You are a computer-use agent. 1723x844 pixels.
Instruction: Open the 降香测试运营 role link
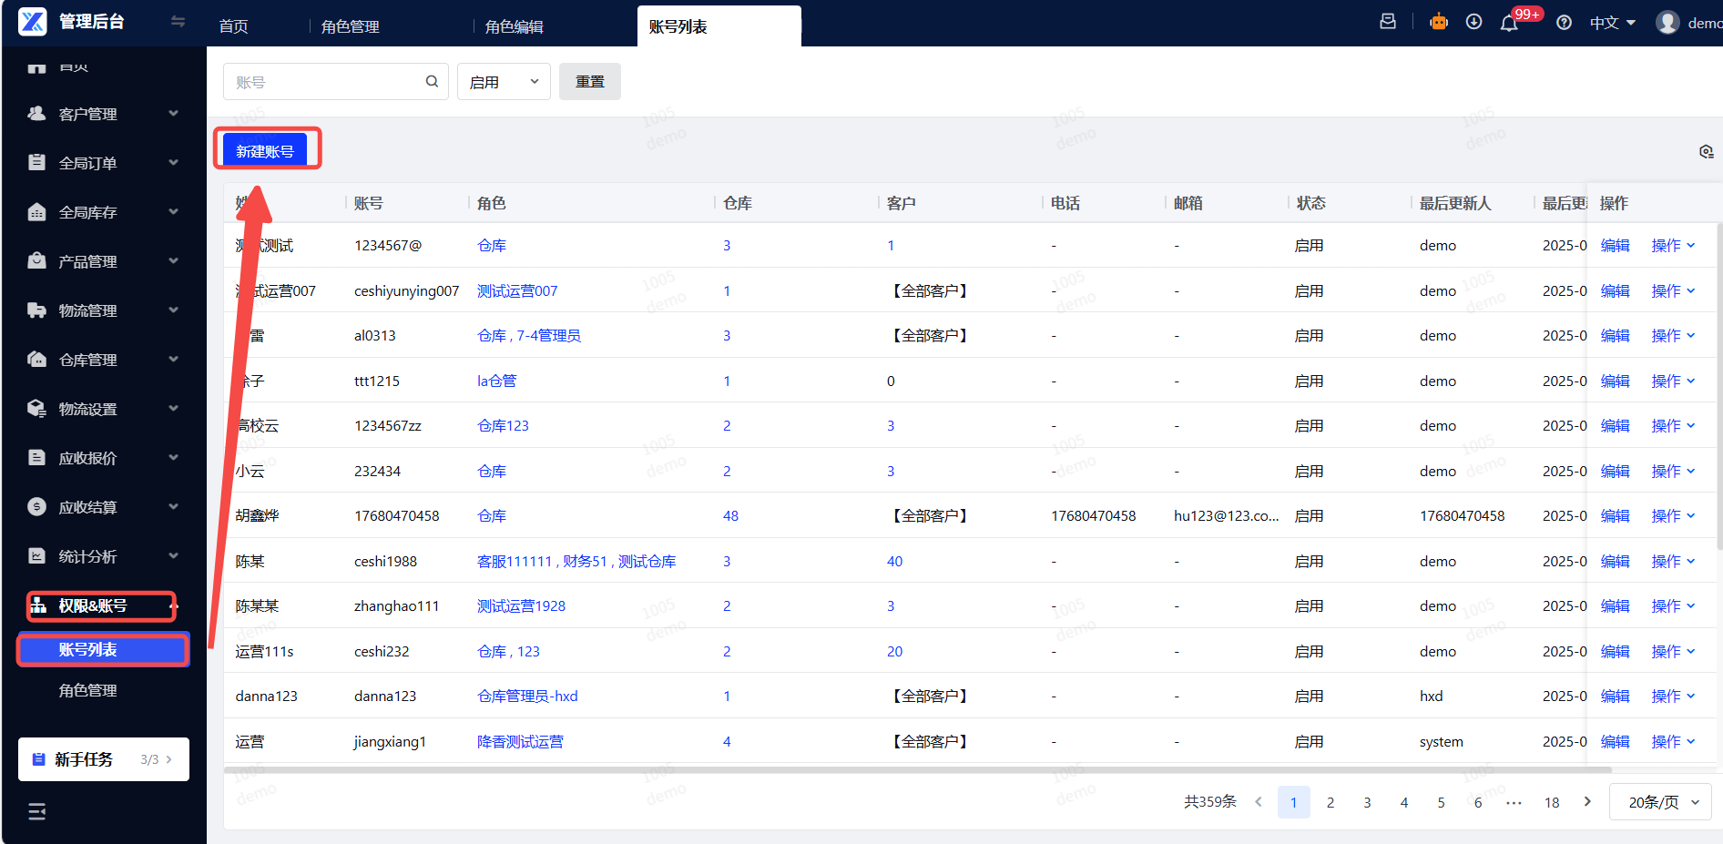[x=520, y=742]
